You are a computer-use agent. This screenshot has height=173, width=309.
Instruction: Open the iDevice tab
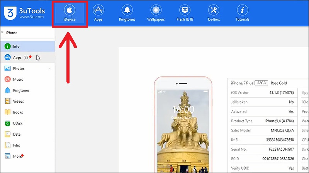click(x=70, y=13)
